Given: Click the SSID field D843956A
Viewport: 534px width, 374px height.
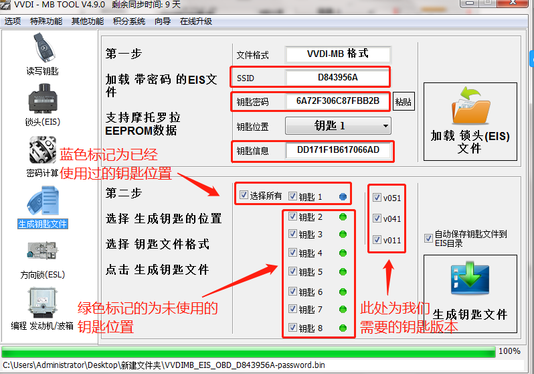Looking at the screenshot, I should tap(338, 78).
